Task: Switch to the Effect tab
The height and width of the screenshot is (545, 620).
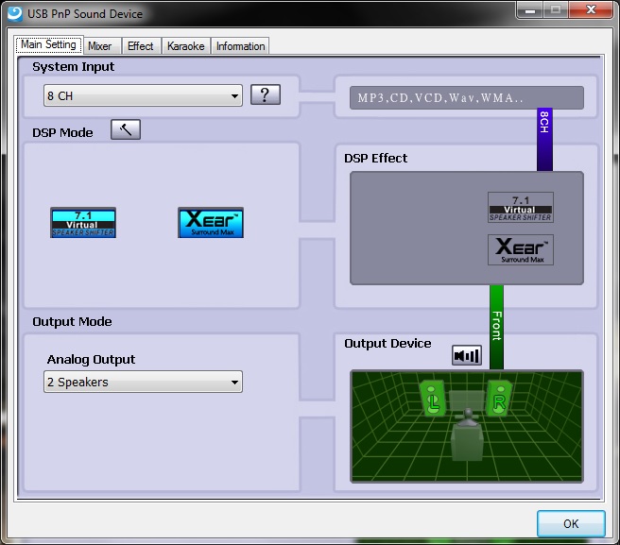Action: pyautogui.click(x=141, y=46)
